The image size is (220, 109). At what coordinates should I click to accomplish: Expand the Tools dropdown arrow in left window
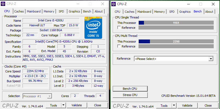(63, 105)
